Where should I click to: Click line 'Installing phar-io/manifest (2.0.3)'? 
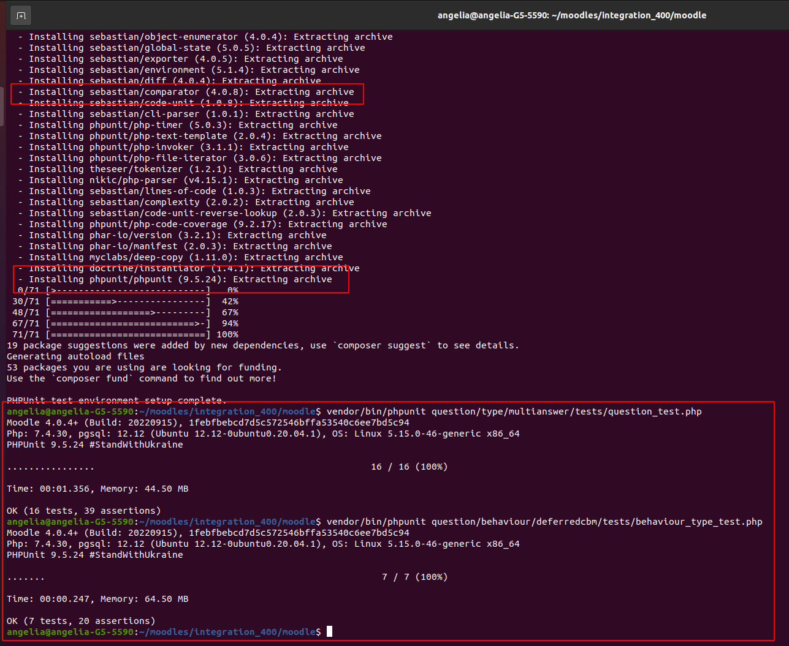pyautogui.click(x=175, y=246)
